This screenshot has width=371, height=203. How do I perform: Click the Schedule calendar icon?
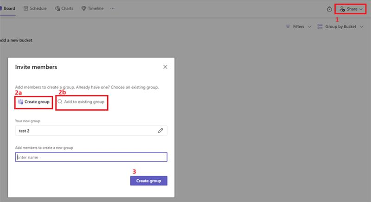[26, 8]
